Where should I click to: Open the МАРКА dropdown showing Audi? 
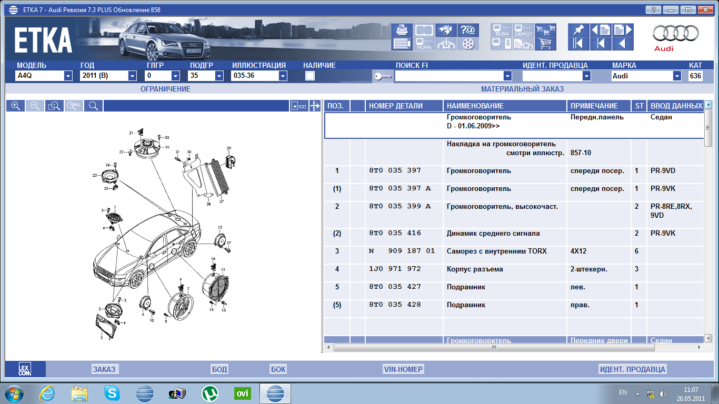[677, 76]
